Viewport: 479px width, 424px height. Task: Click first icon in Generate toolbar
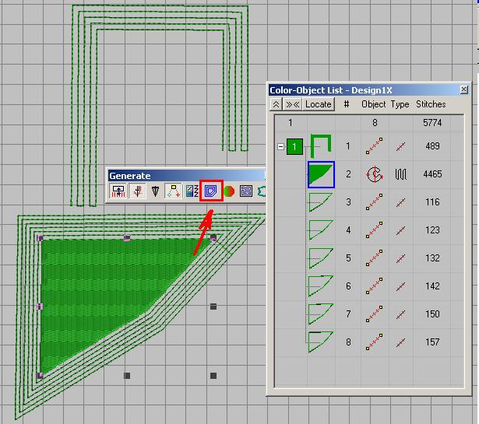tap(119, 191)
